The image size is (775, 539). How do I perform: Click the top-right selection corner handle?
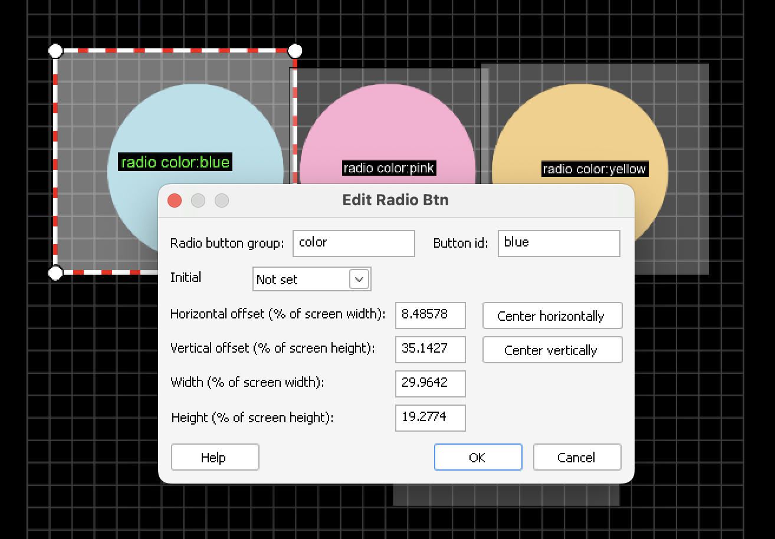click(x=295, y=51)
